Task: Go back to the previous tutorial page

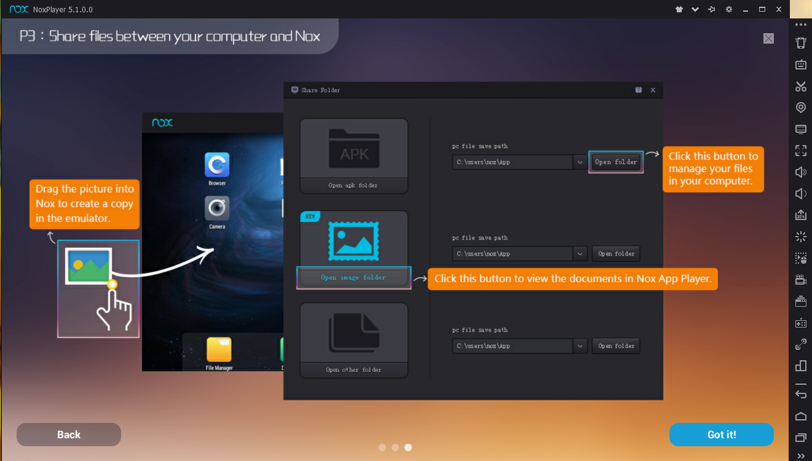Action: (x=69, y=435)
